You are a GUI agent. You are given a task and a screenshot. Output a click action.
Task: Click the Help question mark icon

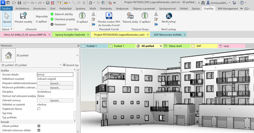point(242,3)
